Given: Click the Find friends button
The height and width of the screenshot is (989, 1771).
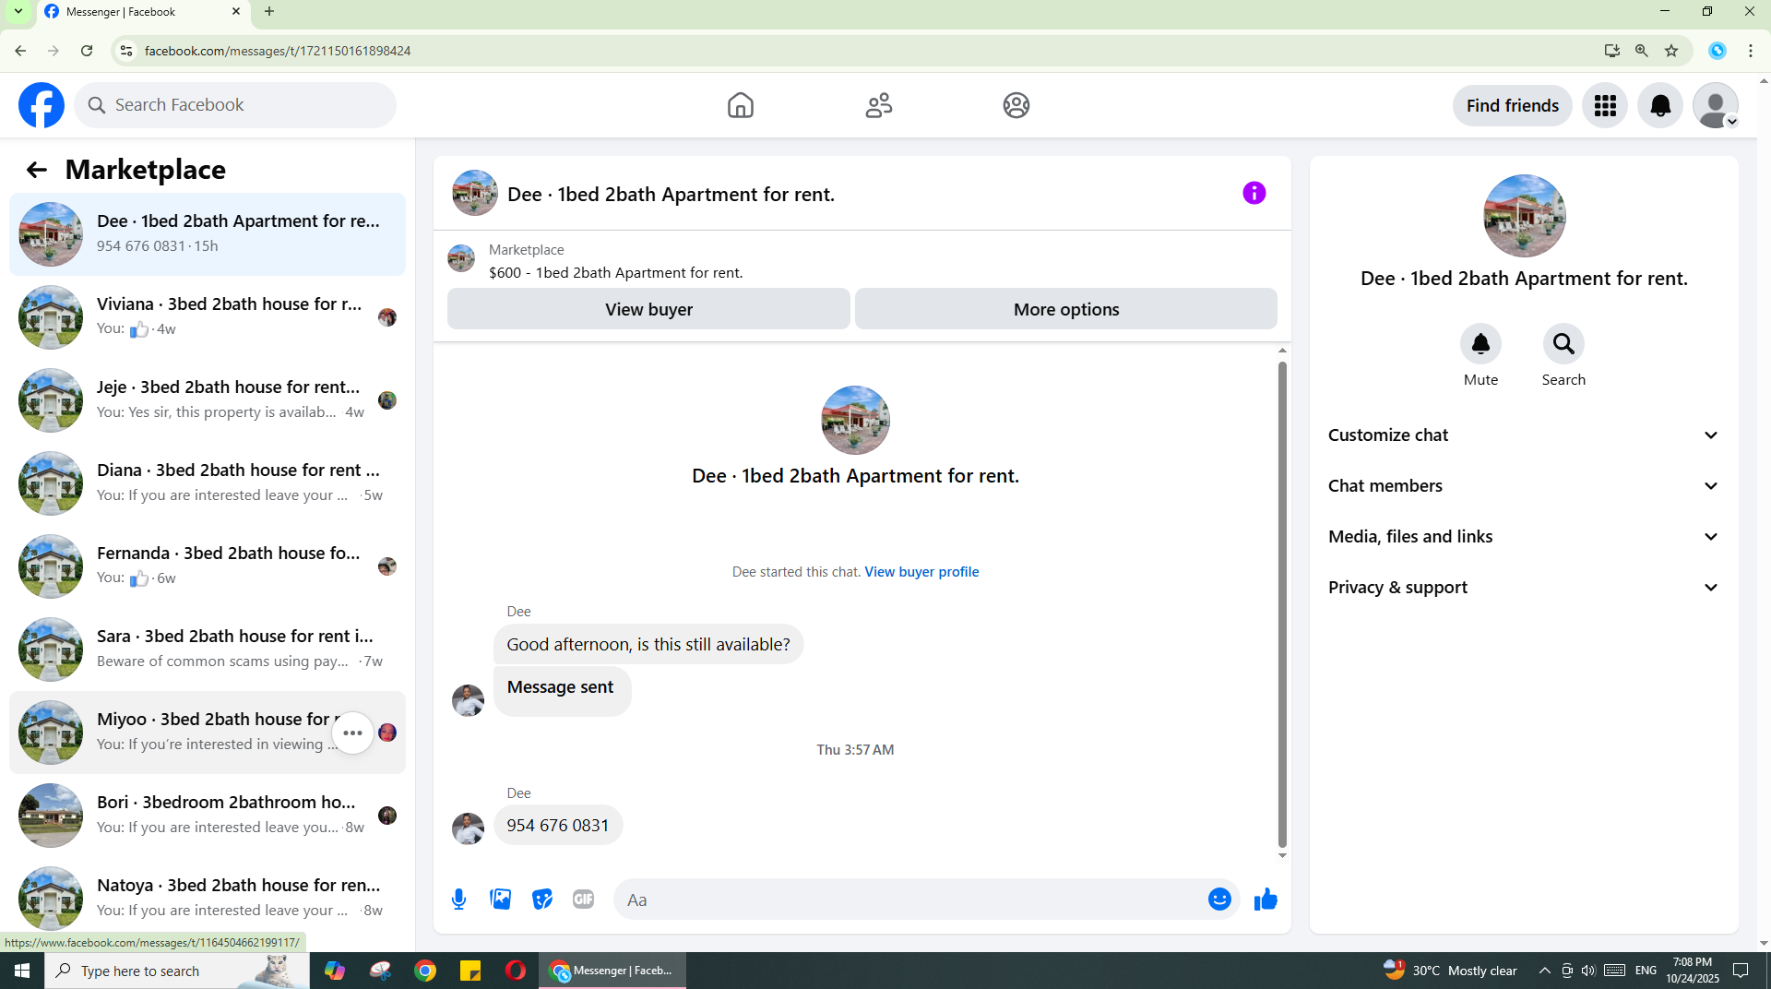Looking at the screenshot, I should point(1512,106).
